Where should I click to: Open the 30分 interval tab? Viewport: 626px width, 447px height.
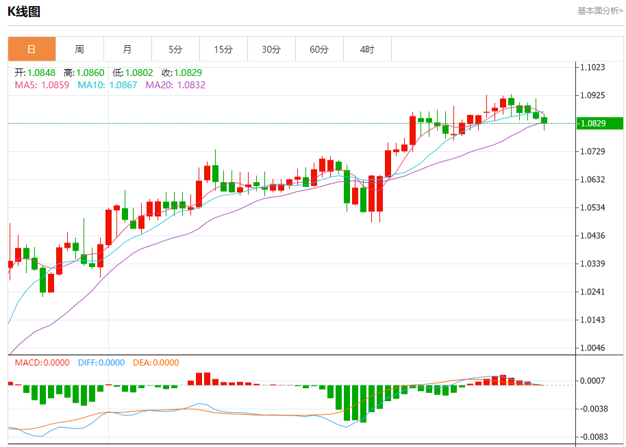[271, 49]
